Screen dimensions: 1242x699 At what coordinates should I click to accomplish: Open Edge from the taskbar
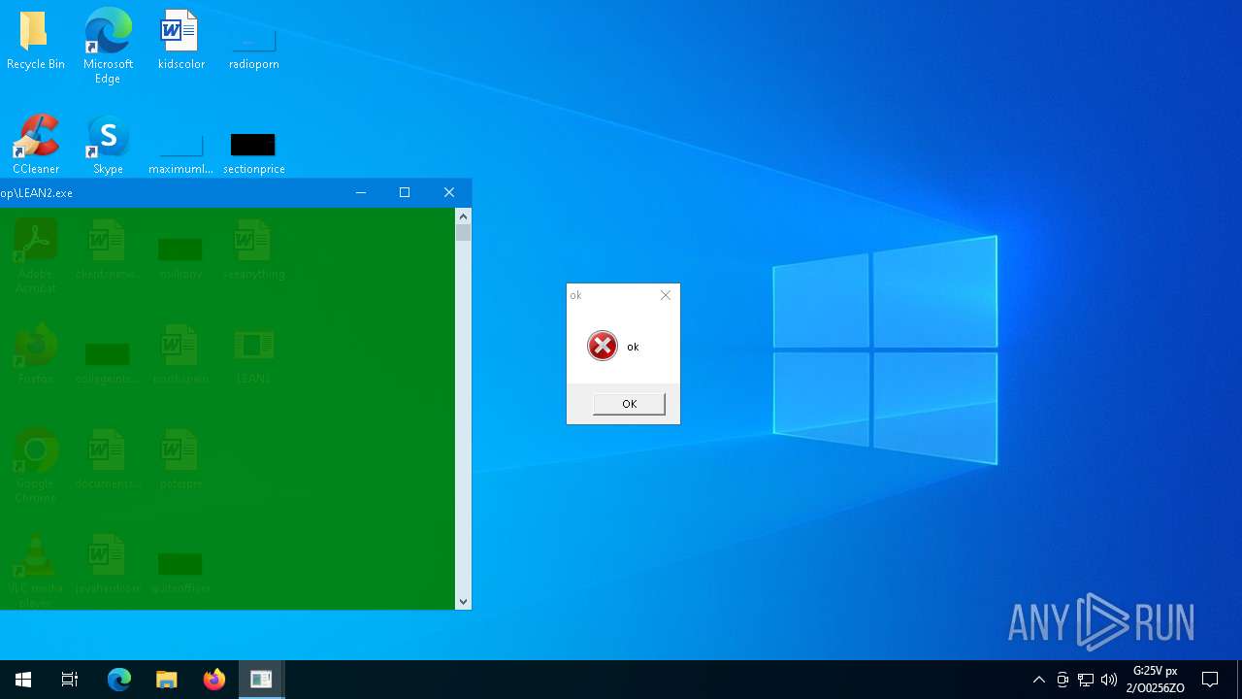[118, 680]
